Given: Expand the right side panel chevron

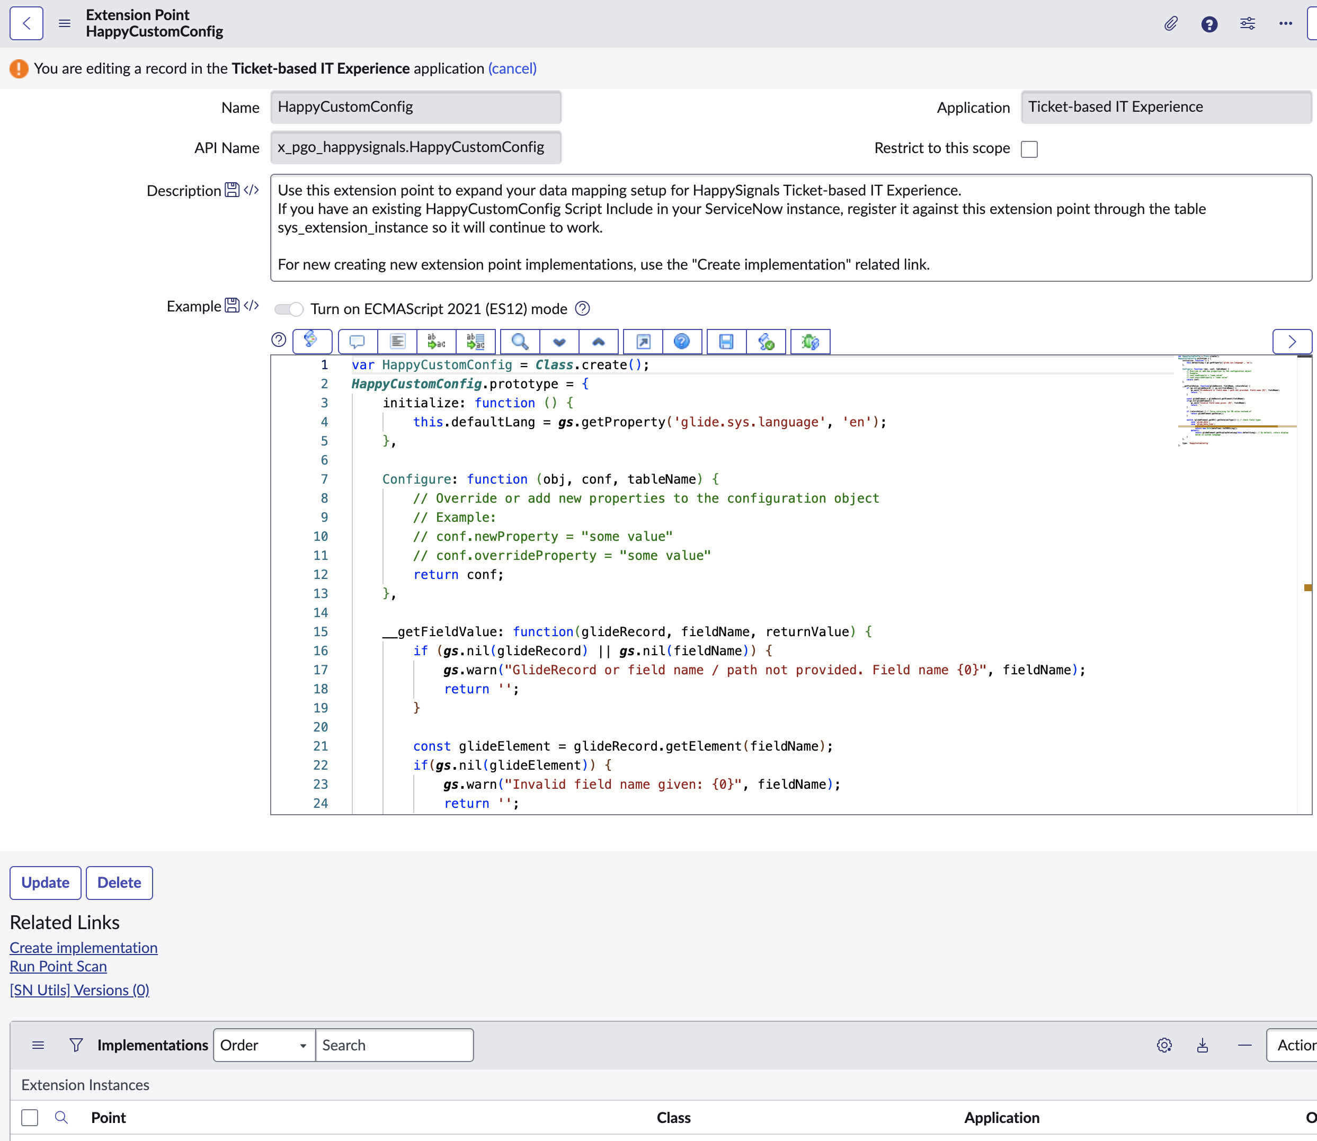Looking at the screenshot, I should click(1292, 342).
